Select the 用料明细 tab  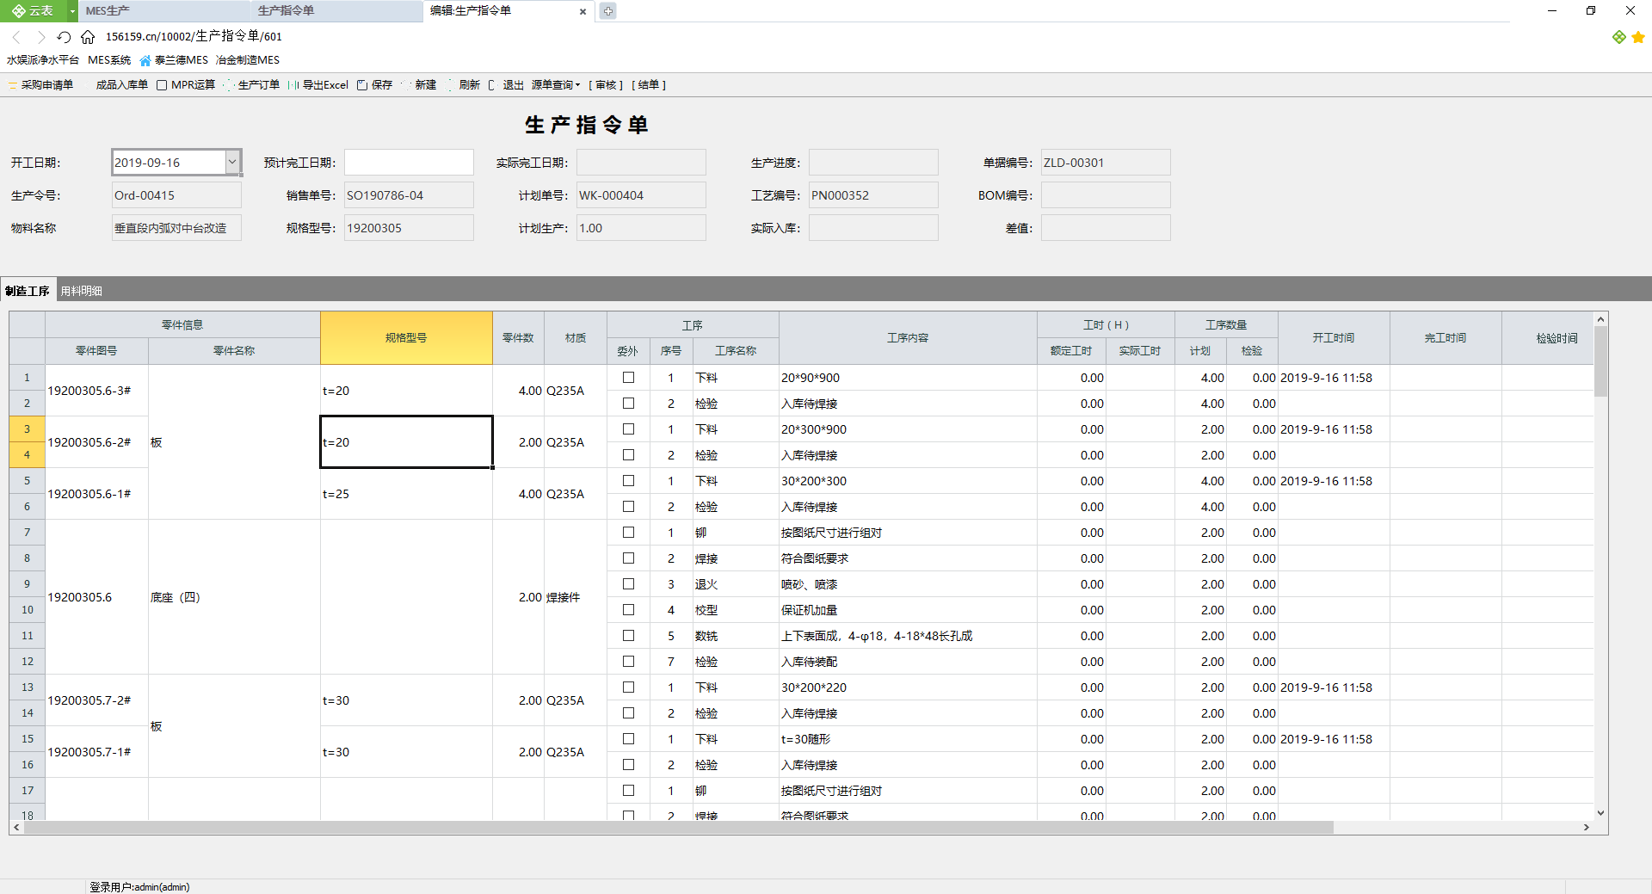(81, 291)
